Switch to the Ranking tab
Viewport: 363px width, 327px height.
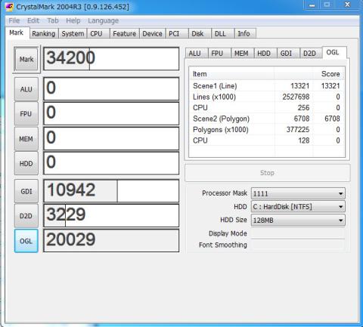[x=44, y=33]
